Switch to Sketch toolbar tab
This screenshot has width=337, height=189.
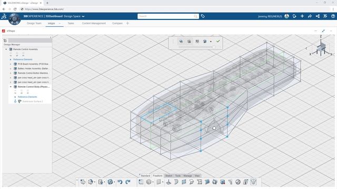pos(168,176)
